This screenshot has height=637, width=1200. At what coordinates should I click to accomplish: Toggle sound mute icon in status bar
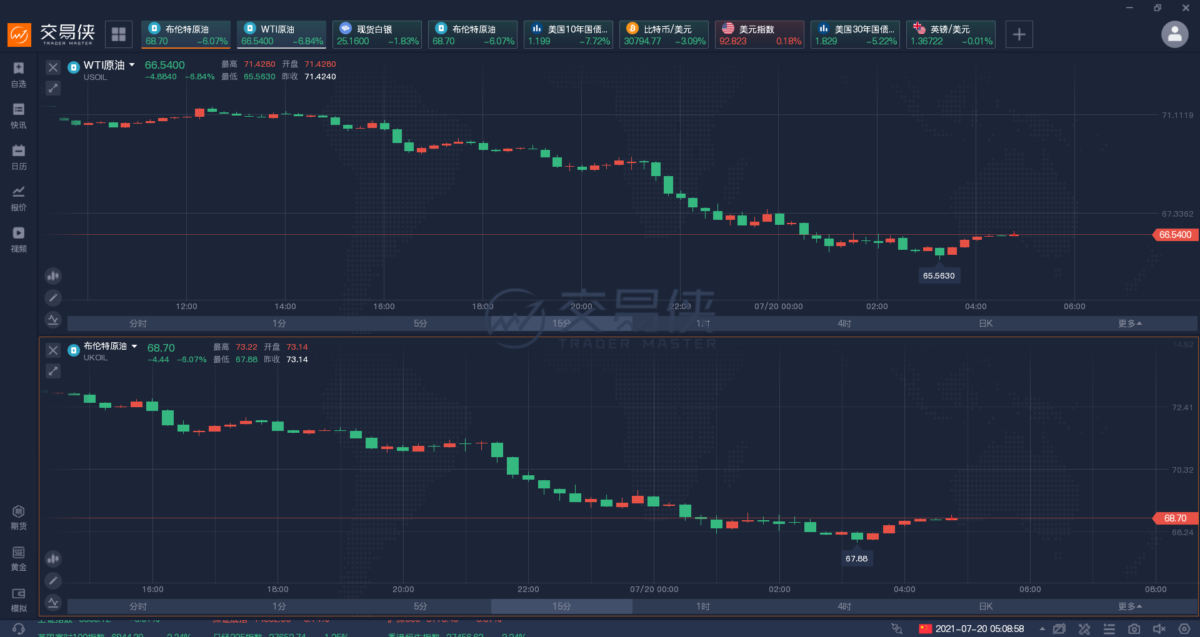point(1159,629)
